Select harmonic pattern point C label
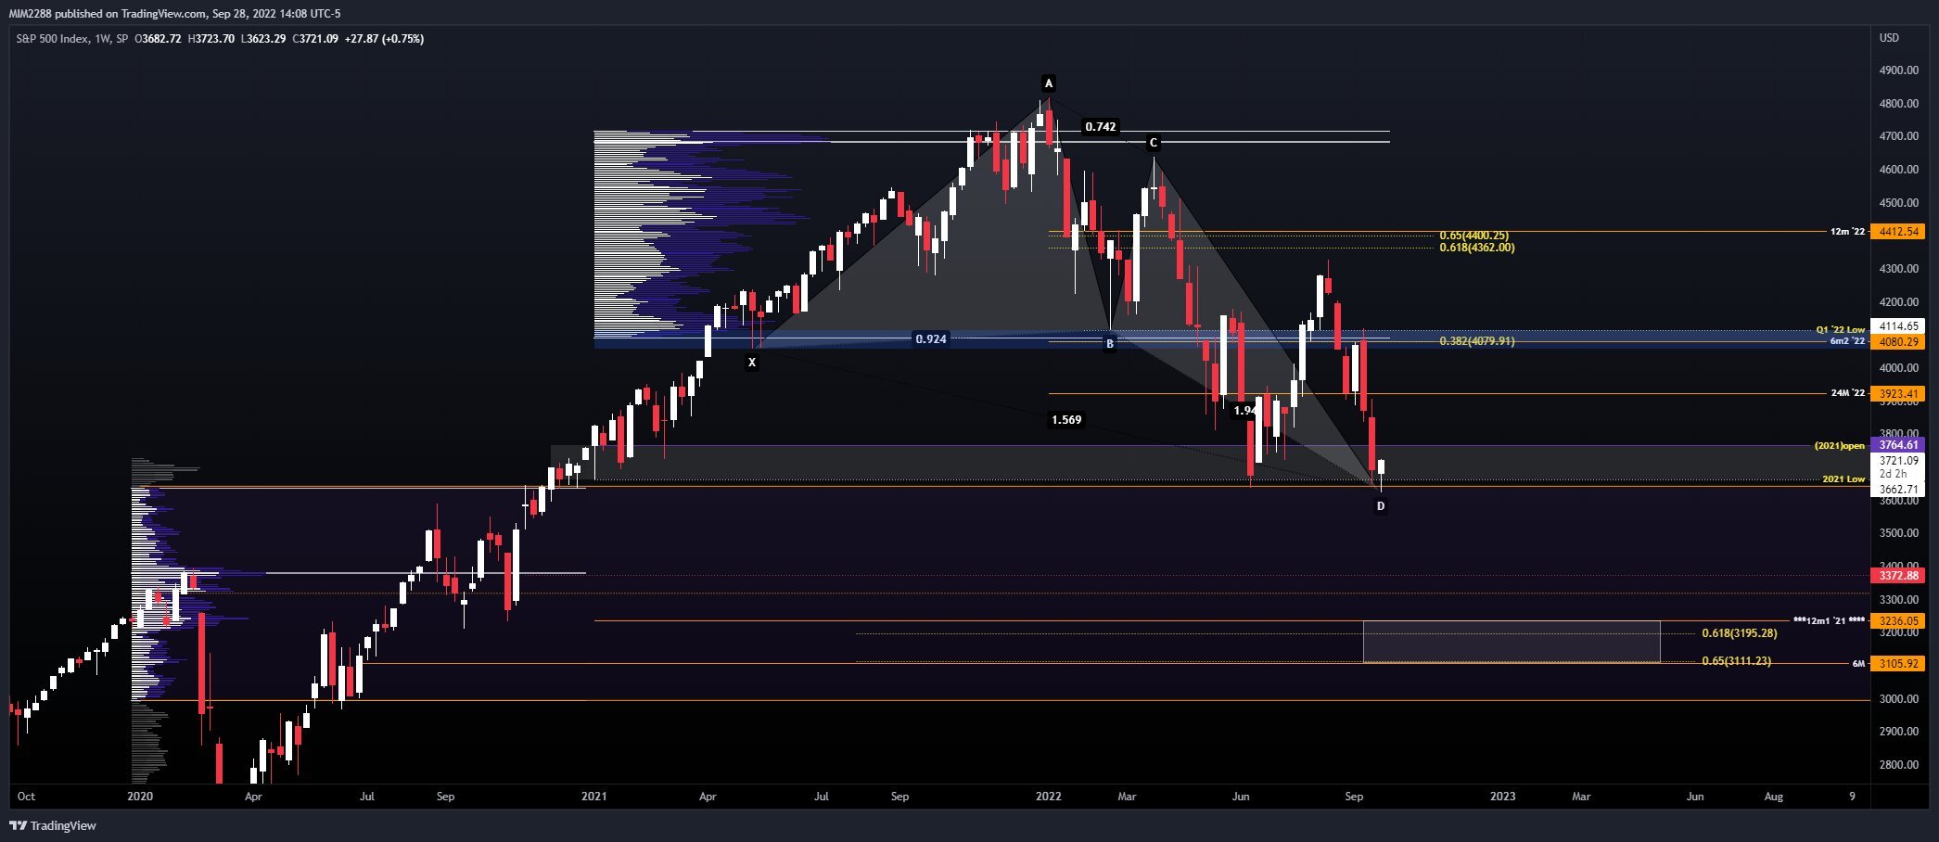Image resolution: width=1939 pixels, height=842 pixels. (x=1154, y=143)
